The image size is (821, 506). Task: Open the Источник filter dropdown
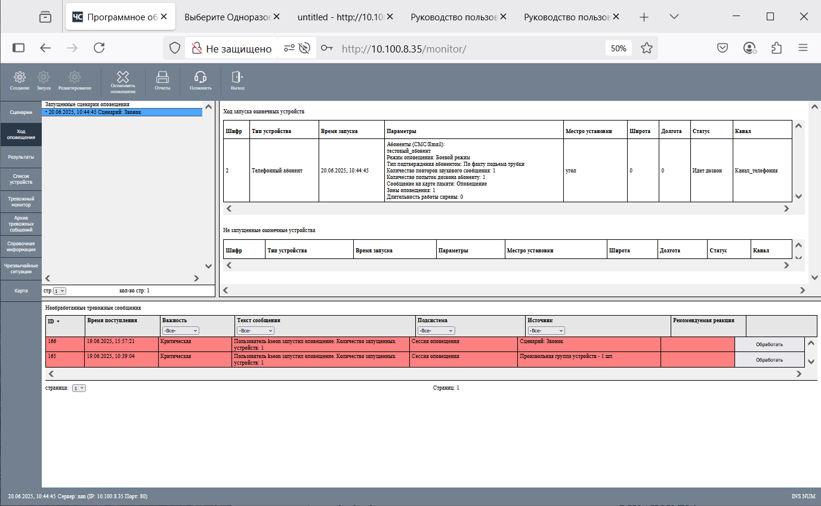point(546,331)
